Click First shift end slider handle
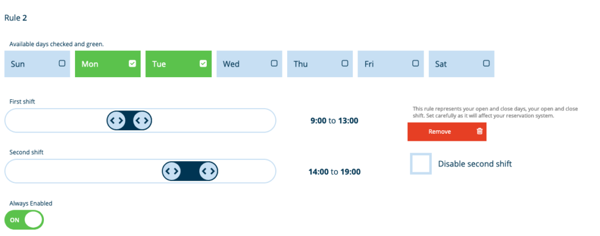Screen dimensions: 600x236 tap(142, 120)
